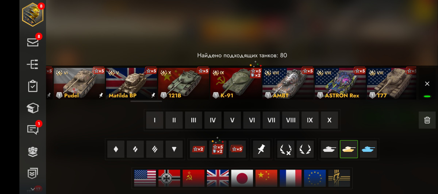Close the tank filter panel

tap(427, 84)
